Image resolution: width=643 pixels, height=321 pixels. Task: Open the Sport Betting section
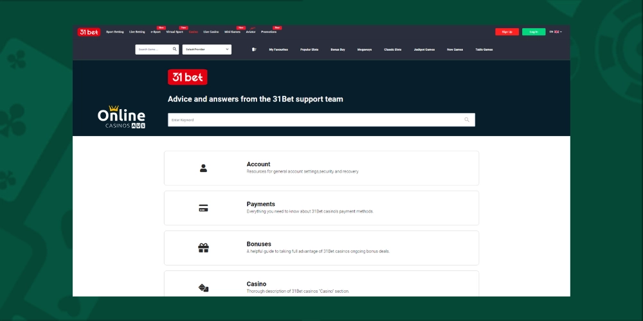(115, 32)
